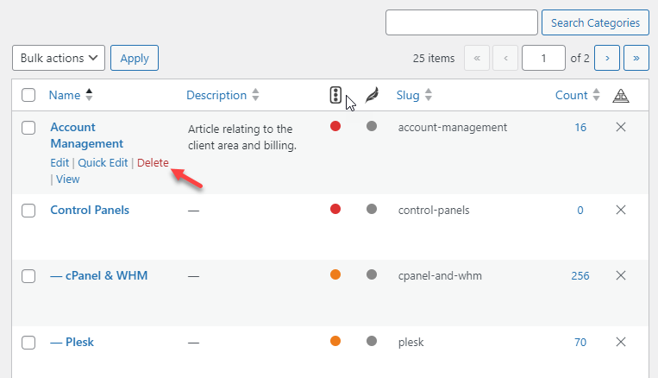Jump to last page of categories
The width and height of the screenshot is (658, 378).
point(636,58)
